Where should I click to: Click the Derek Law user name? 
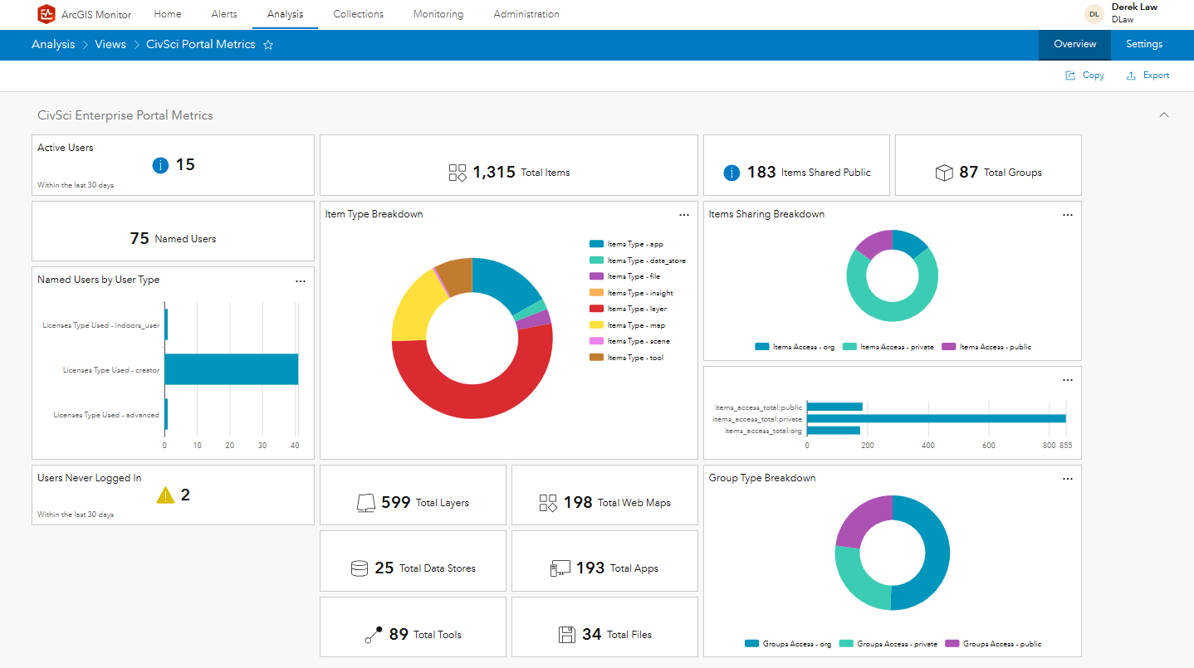(x=1134, y=7)
